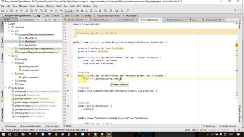244x137 pixels.
Task: Click the Cut scissors icon
Action: (x=27, y=11)
